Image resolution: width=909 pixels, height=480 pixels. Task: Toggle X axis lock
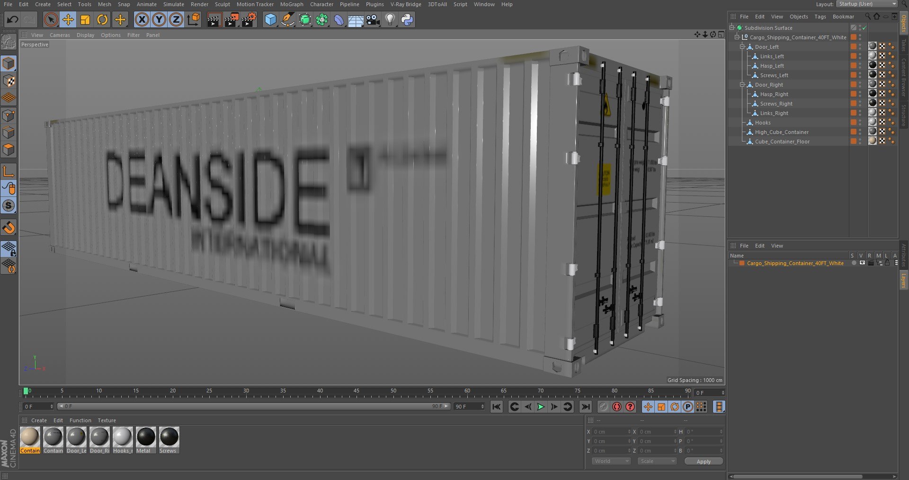point(142,19)
